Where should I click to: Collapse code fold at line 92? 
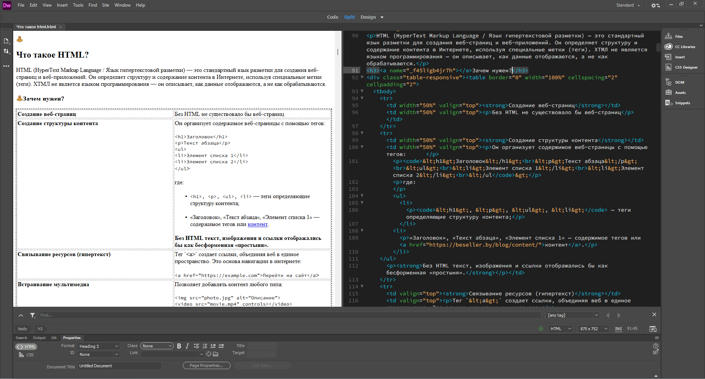point(362,77)
